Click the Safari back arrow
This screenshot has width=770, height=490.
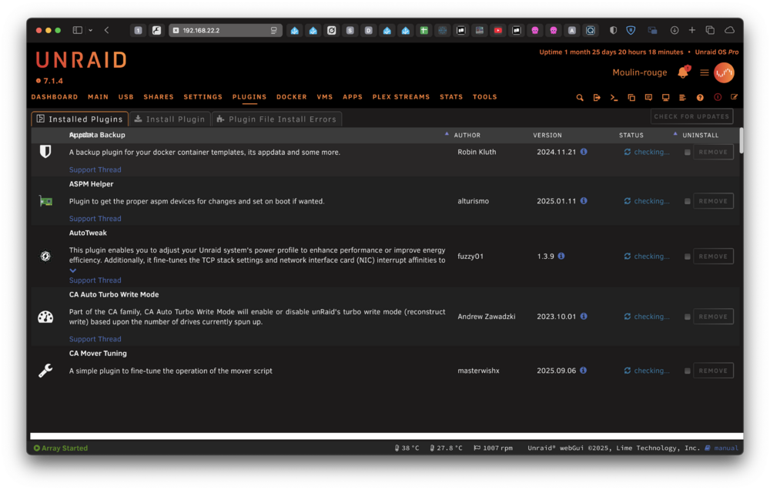point(106,31)
